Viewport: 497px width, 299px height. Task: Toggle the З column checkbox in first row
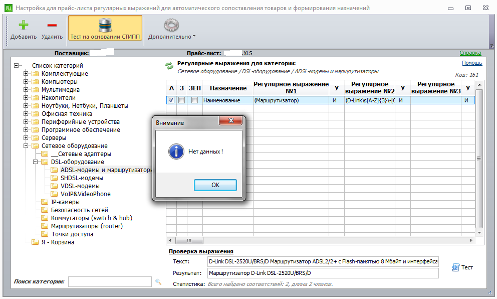click(182, 100)
